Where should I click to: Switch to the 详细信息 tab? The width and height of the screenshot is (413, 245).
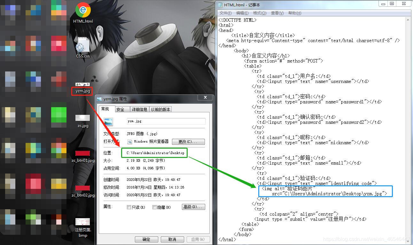pyautogui.click(x=140, y=109)
